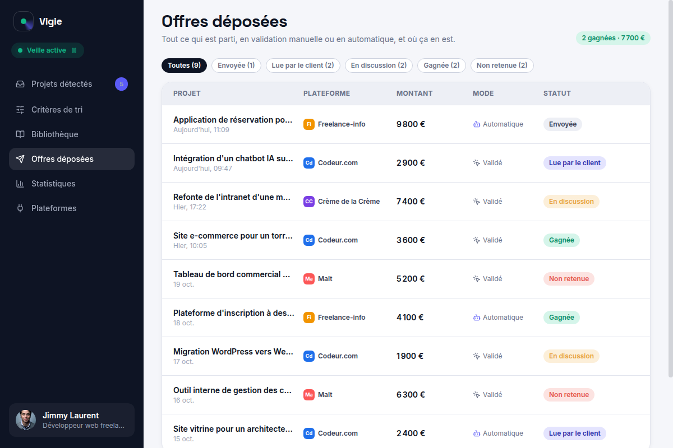The height and width of the screenshot is (448, 673).
Task: Click the Ma badge in Outil interne row
Action: [x=309, y=395]
